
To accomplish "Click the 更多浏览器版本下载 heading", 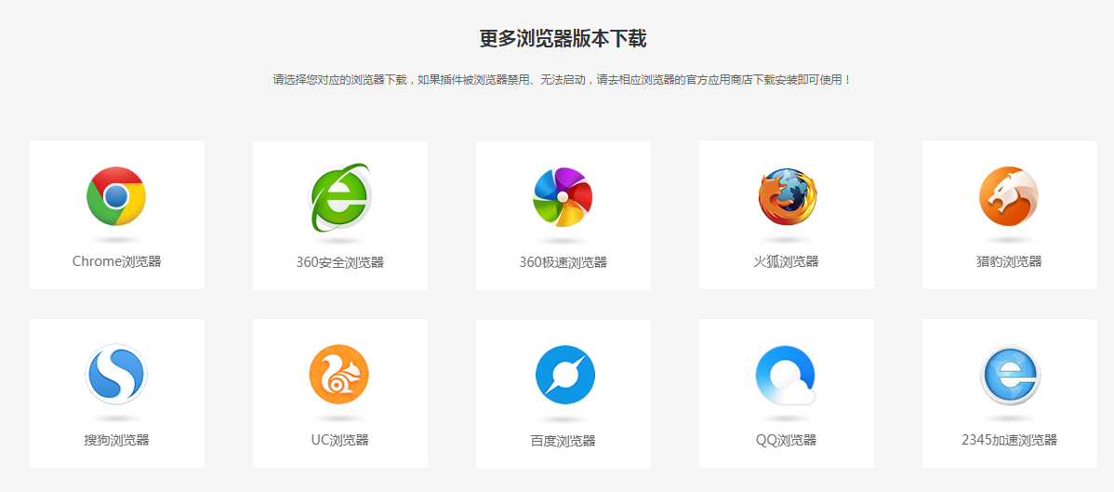I will click(x=563, y=38).
